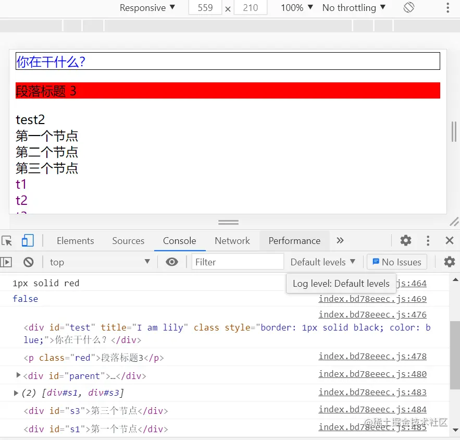Open the device toolbar more options menu
The image size is (460, 440).
tap(447, 8)
